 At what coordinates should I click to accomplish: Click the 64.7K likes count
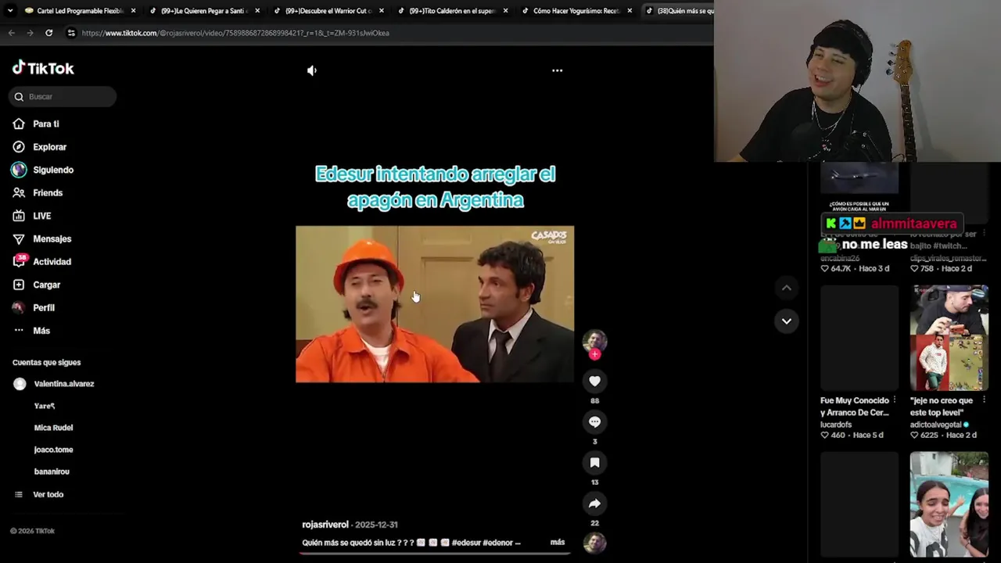click(841, 268)
